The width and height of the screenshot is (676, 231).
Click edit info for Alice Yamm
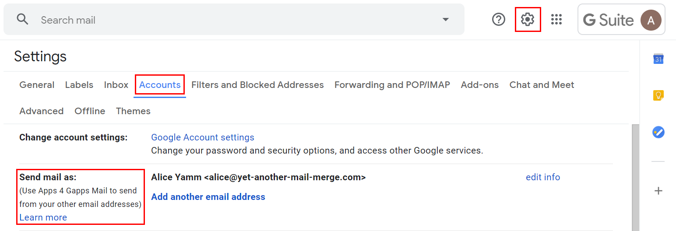(x=542, y=177)
